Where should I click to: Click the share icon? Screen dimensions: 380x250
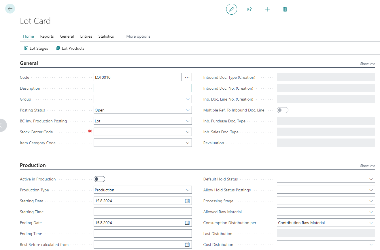click(x=249, y=9)
